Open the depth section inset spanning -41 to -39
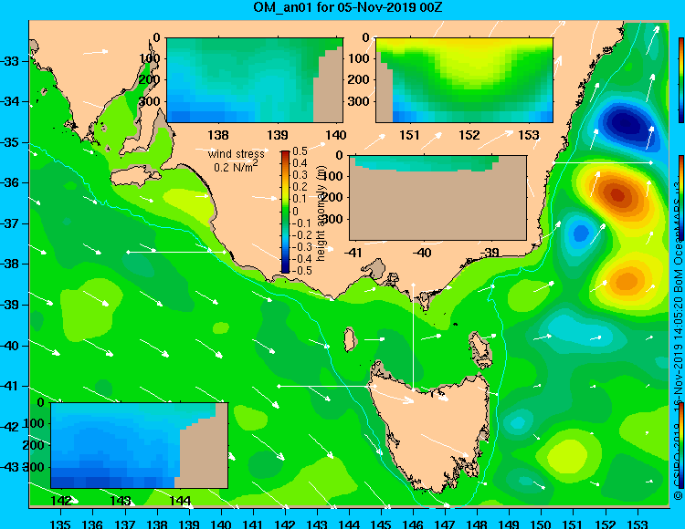The height and width of the screenshot is (529, 685). 437,198
